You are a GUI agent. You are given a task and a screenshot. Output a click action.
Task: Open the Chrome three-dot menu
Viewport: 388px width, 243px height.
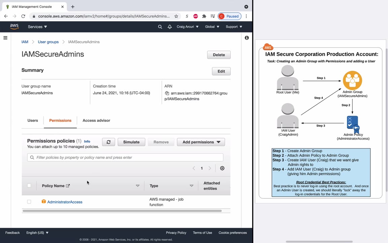[x=246, y=16]
